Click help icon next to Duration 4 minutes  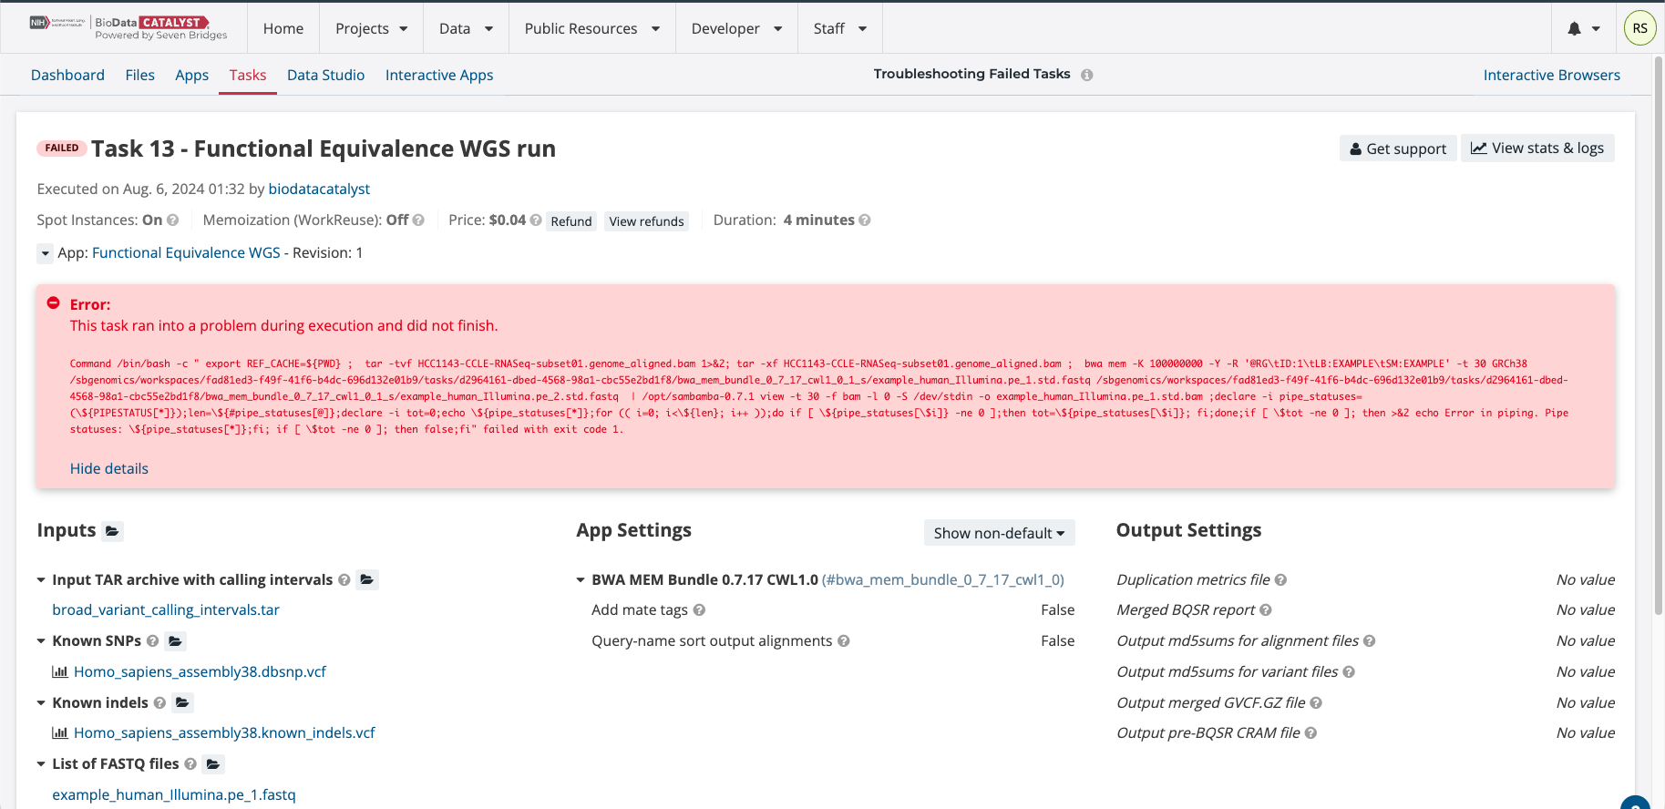[865, 220]
